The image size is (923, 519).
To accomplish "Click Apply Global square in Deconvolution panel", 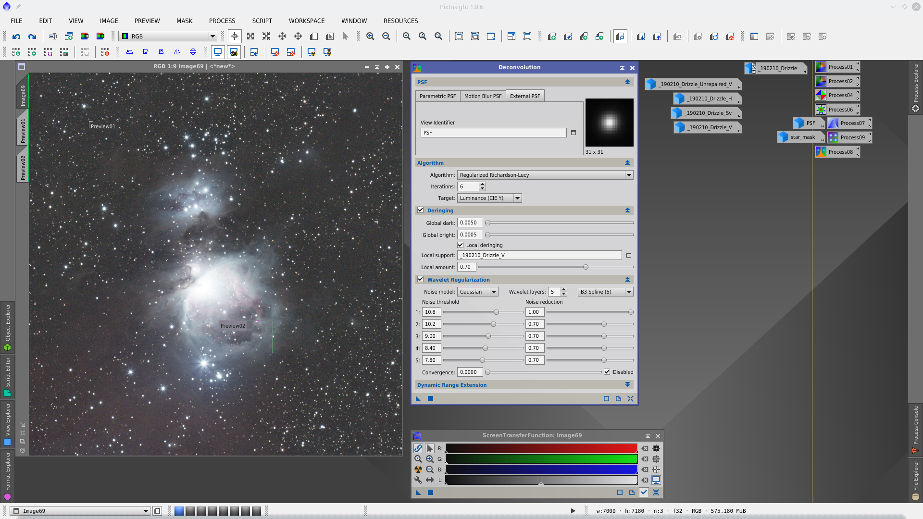I will pos(430,399).
